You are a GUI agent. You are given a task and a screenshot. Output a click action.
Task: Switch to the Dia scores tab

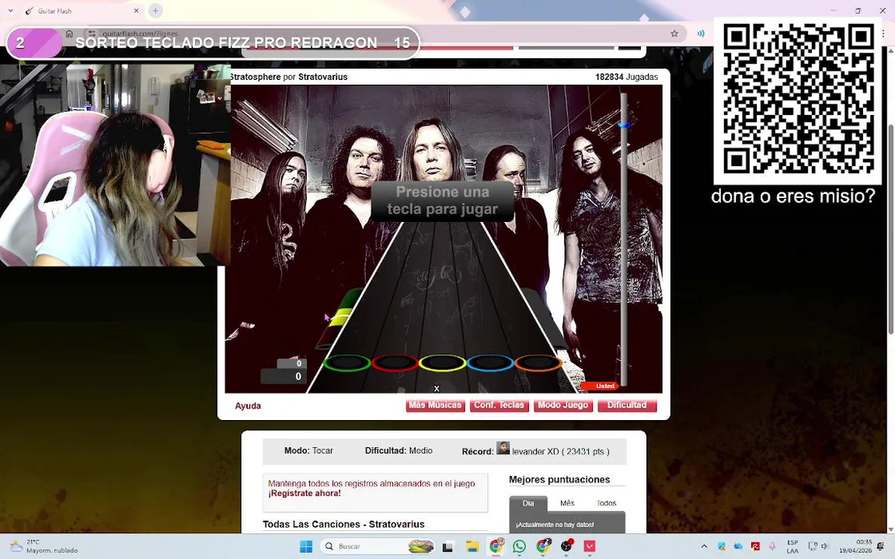[x=528, y=503]
